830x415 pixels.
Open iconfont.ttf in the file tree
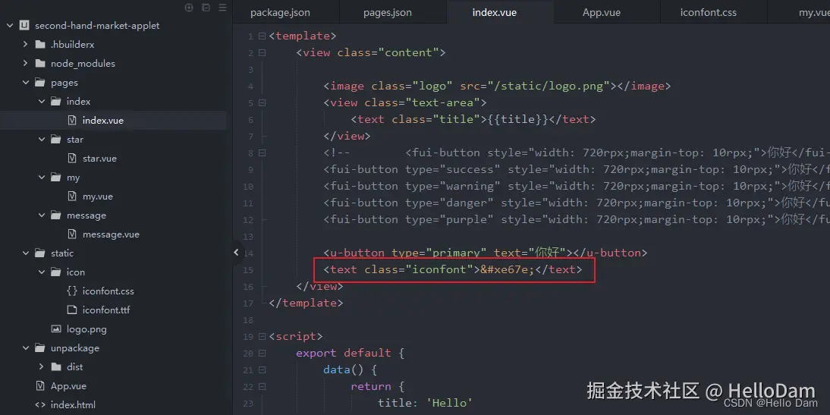[106, 310]
